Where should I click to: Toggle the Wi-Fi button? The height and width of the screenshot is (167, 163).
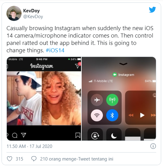coord(97,115)
